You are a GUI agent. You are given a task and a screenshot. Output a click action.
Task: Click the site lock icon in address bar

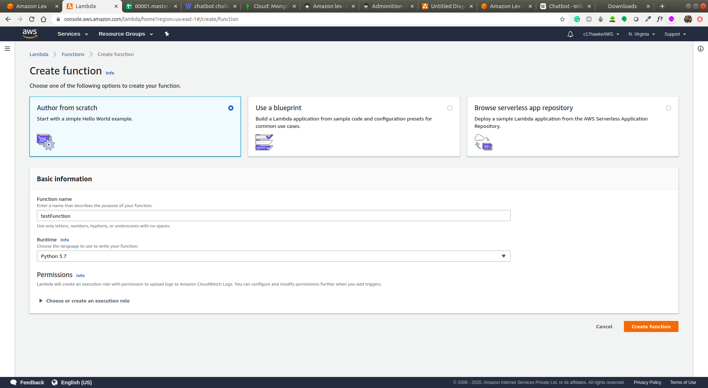click(58, 19)
